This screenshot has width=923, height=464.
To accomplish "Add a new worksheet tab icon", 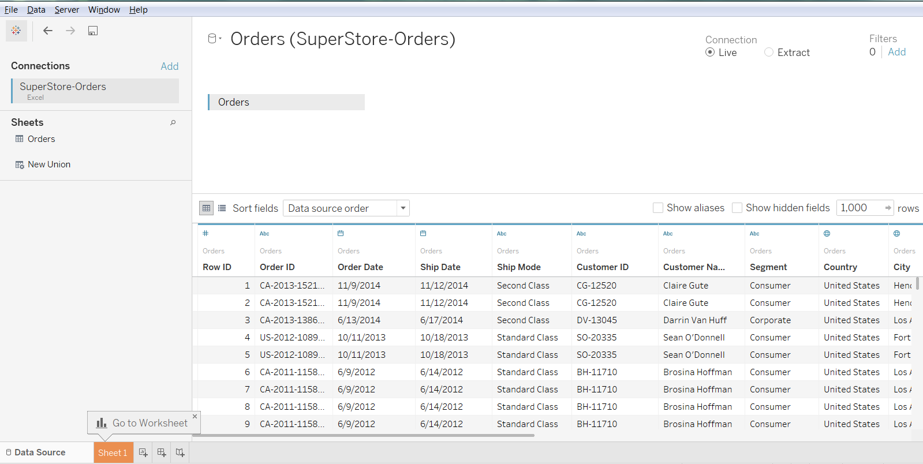I will [x=143, y=452].
